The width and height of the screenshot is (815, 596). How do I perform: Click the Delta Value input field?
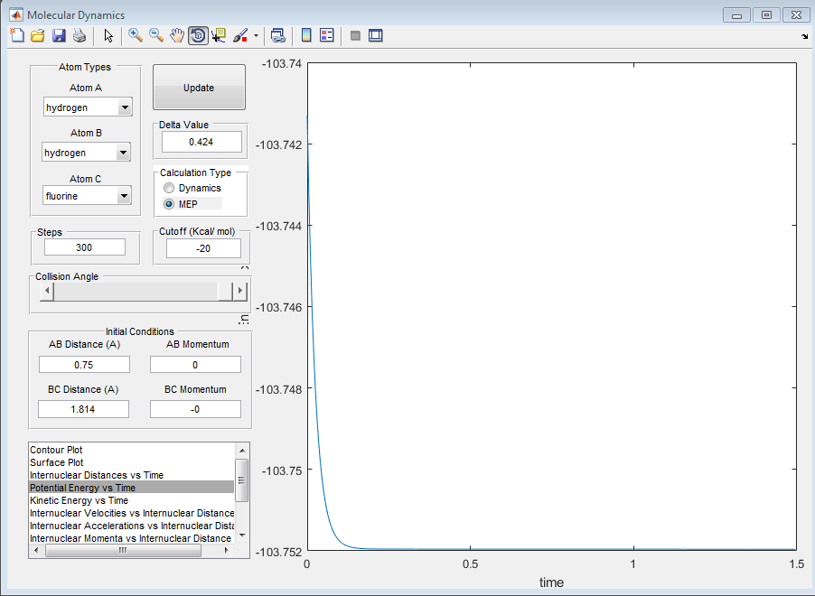201,142
